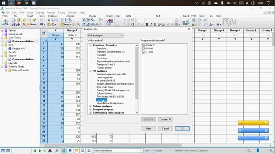
Task: Click the Help button in the dialog
Action: [x=148, y=128]
